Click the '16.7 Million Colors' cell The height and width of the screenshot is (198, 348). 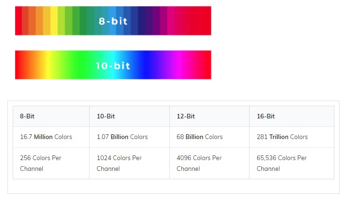point(51,137)
